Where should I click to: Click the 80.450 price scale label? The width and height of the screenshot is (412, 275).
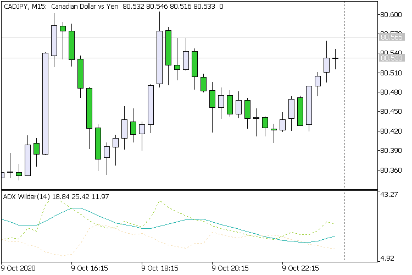(391, 112)
